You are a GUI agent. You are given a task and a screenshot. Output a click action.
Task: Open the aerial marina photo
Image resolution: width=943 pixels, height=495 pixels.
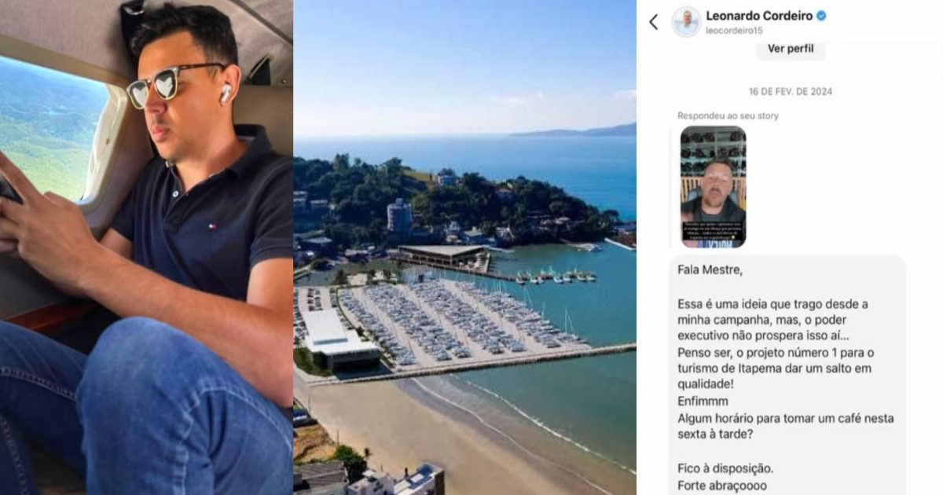[x=464, y=247]
